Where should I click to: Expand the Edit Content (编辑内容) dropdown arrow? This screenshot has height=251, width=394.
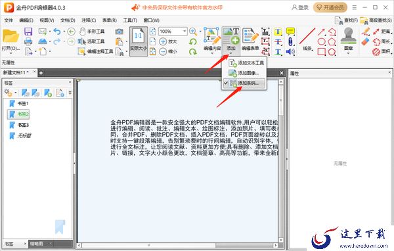click(212, 53)
